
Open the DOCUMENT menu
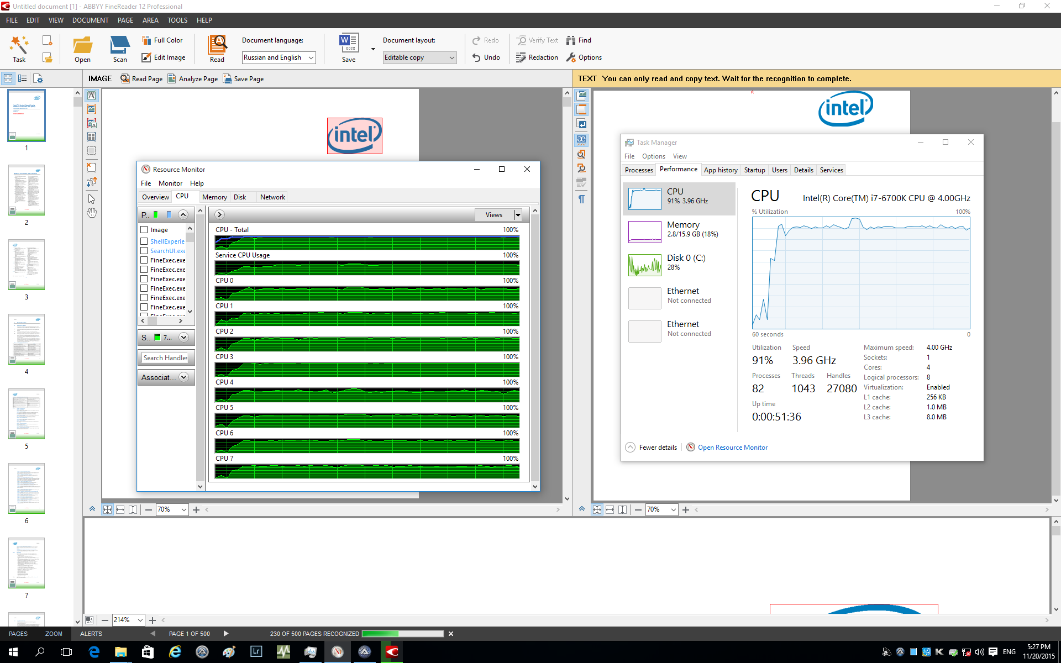point(90,20)
